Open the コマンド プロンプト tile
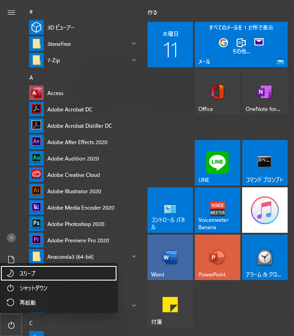Image resolution: width=294 pixels, height=336 pixels. [265, 163]
